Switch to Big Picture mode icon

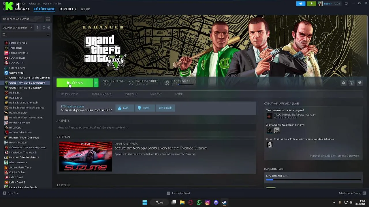[x=346, y=3]
